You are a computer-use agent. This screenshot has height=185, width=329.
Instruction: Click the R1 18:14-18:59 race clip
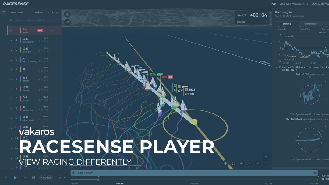pos(194,173)
